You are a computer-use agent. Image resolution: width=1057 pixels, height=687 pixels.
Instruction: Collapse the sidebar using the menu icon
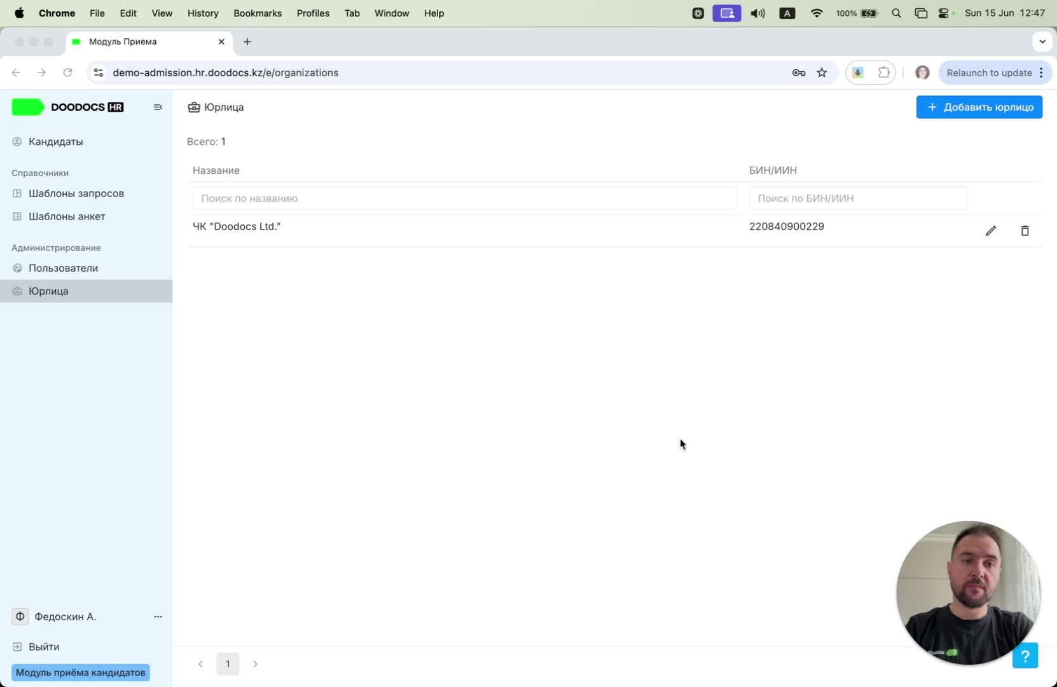pyautogui.click(x=158, y=107)
